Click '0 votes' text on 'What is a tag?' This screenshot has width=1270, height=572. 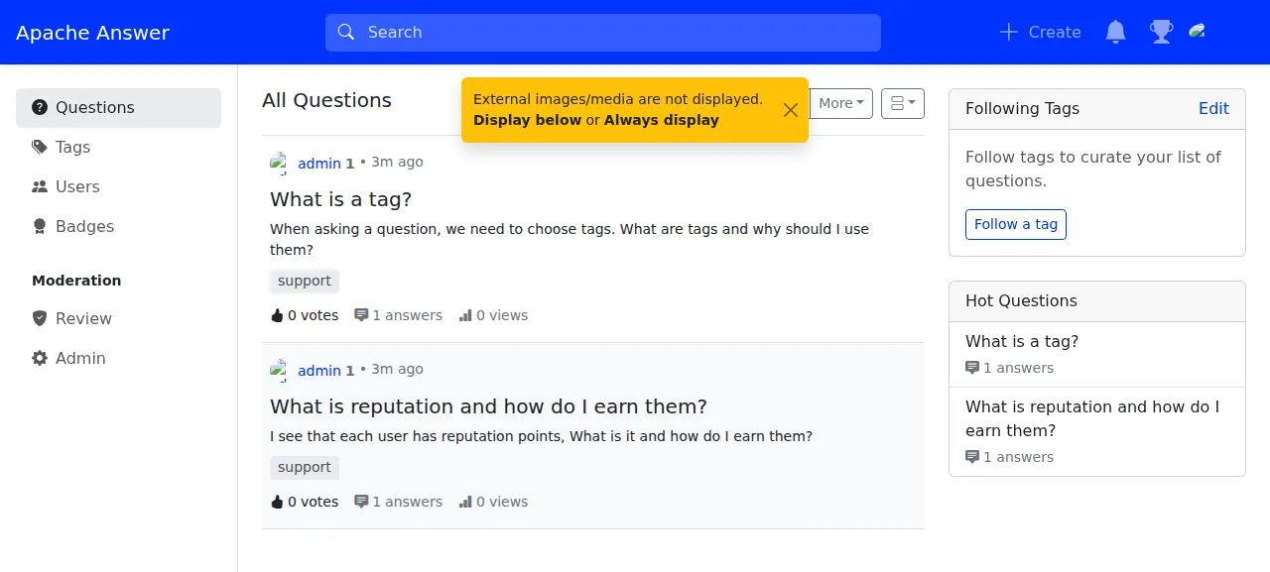coord(314,315)
